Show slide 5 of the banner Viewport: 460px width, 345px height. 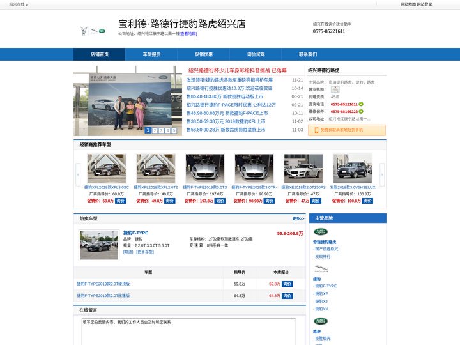(174, 130)
